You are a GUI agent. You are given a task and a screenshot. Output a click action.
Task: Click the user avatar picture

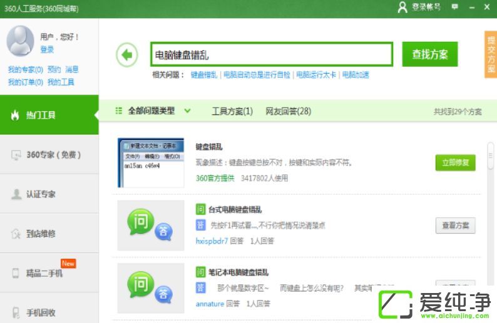[x=21, y=41]
